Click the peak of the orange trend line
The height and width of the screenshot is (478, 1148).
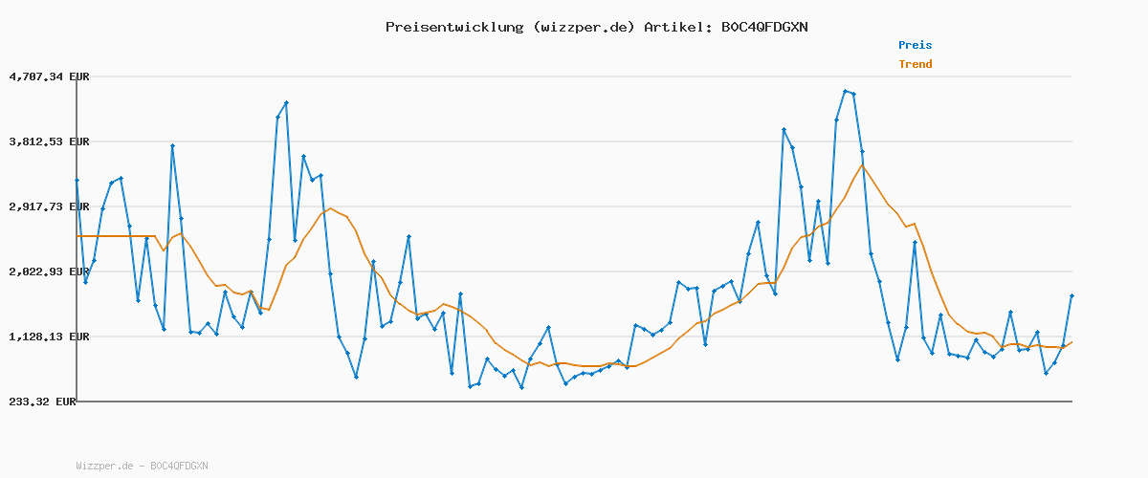click(x=862, y=164)
